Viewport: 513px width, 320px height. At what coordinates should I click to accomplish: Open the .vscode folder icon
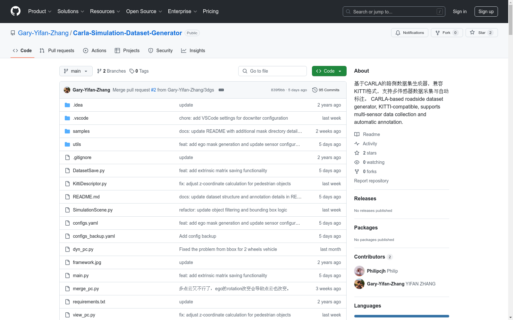[x=67, y=118]
